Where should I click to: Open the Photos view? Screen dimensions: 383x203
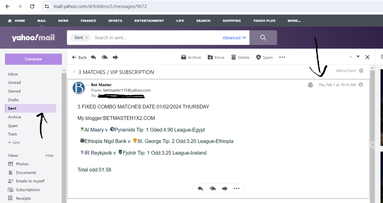[x=18, y=164]
